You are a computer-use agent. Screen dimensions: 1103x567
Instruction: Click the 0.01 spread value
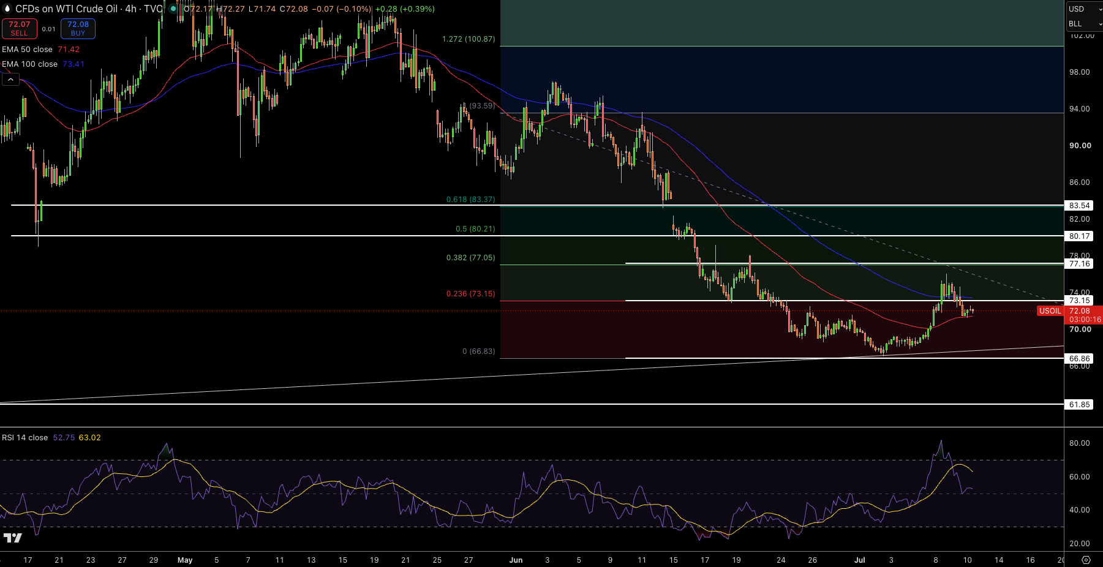pos(48,29)
